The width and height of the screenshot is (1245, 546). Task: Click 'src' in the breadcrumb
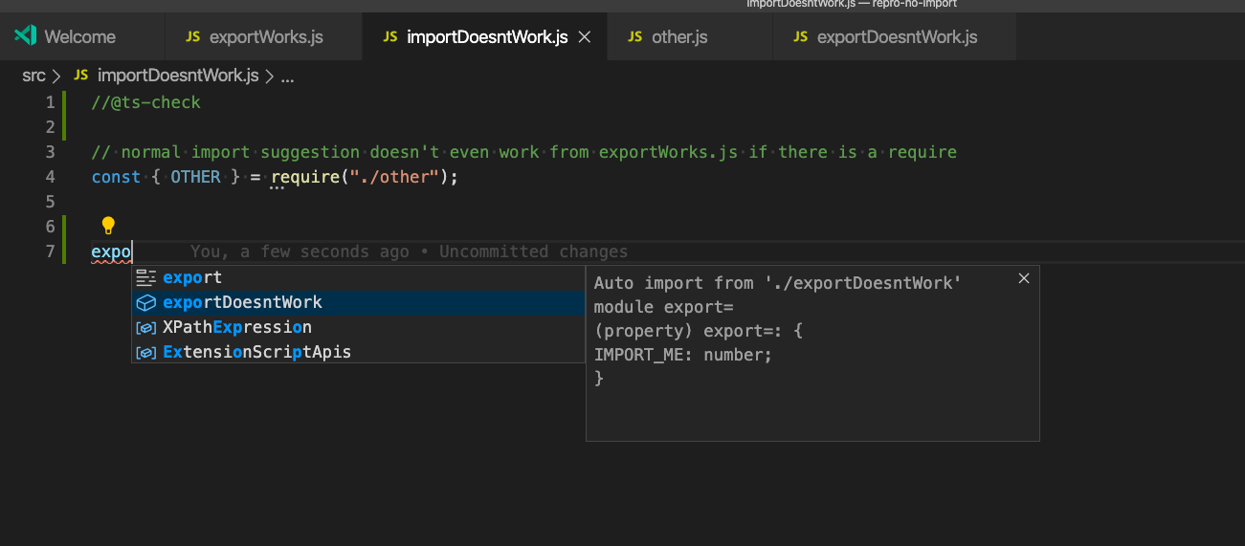point(33,76)
